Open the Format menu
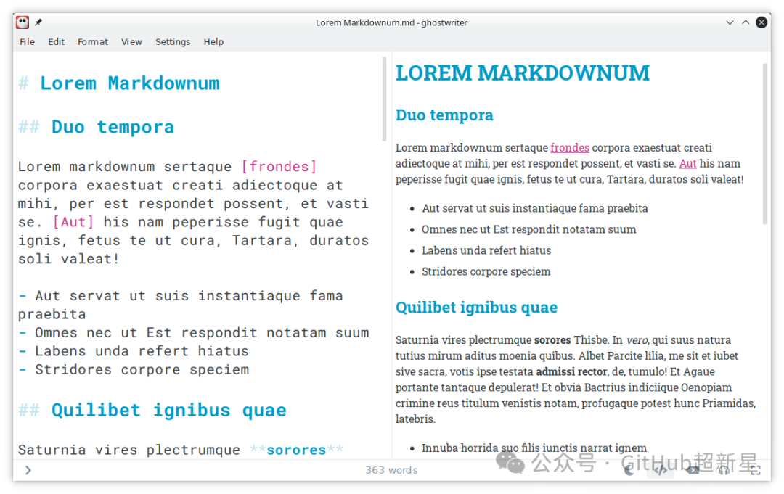The width and height of the screenshot is (784, 494). coord(93,41)
